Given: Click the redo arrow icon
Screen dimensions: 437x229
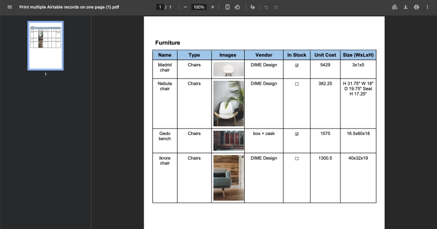Looking at the screenshot, I should (x=276, y=7).
